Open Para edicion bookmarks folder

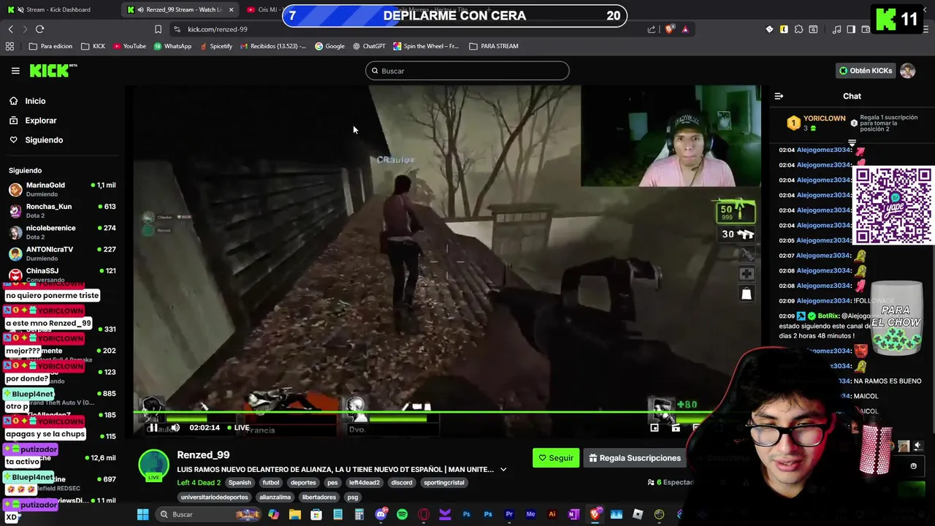point(50,46)
